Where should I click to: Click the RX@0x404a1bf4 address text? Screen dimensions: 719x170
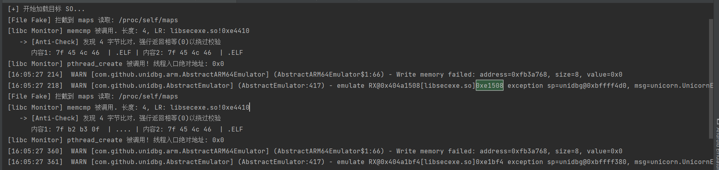394,162
